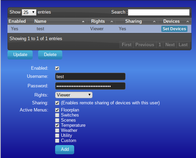Delete the selected user
196x158 pixels.
click(x=50, y=55)
